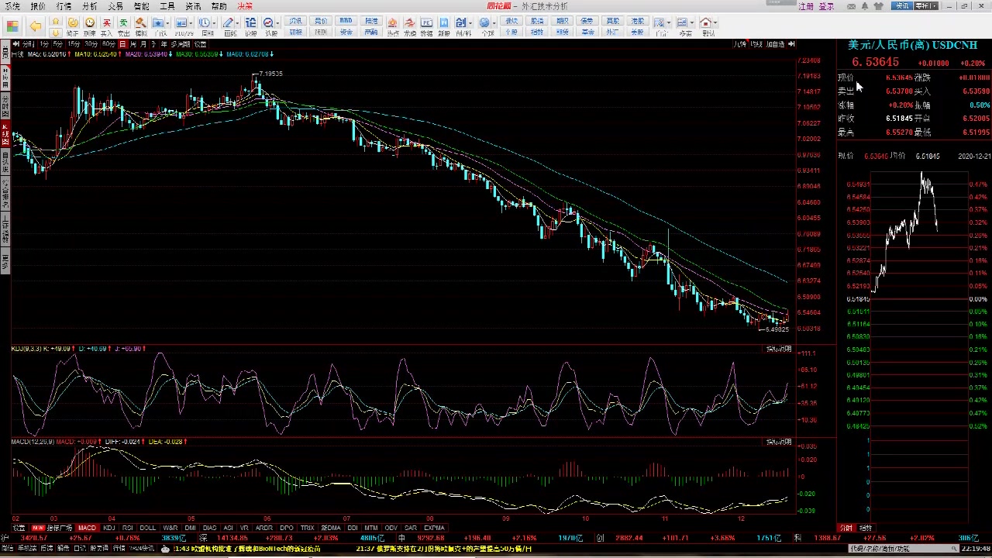Screen dimensions: 992x558
Task: Switch chart to 1分 period
Action: point(44,44)
